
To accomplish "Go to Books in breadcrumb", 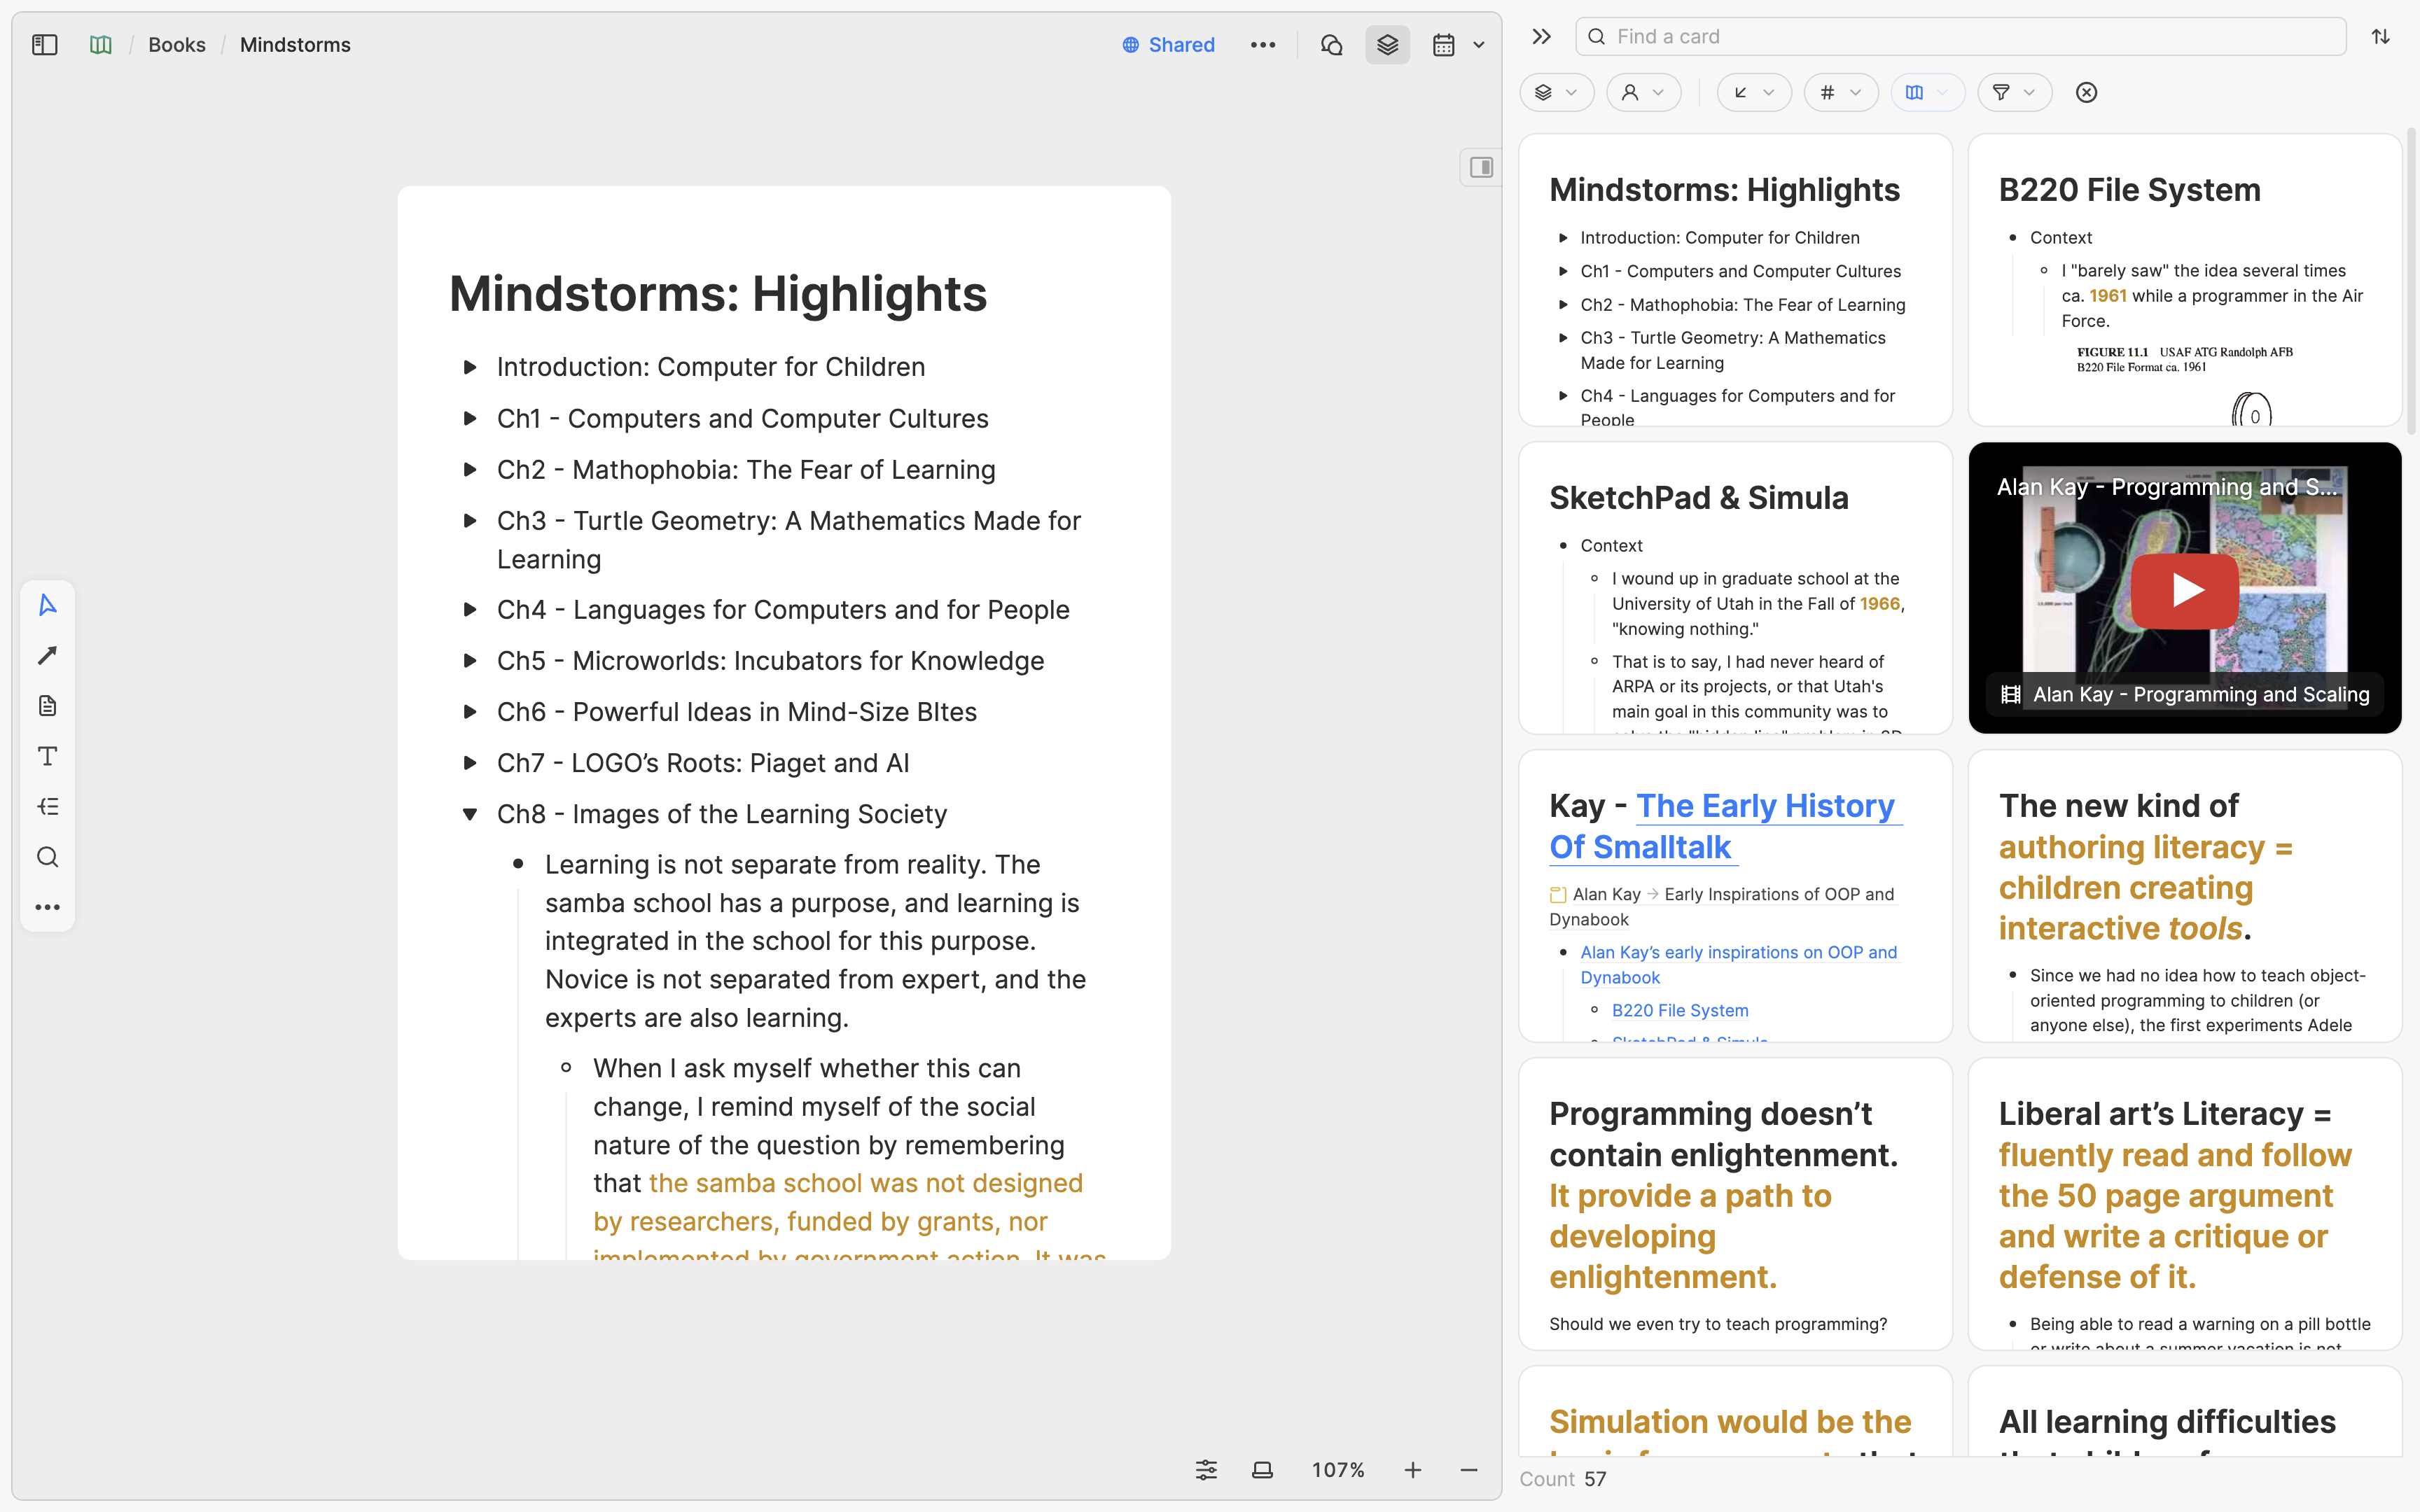I will pos(177,45).
